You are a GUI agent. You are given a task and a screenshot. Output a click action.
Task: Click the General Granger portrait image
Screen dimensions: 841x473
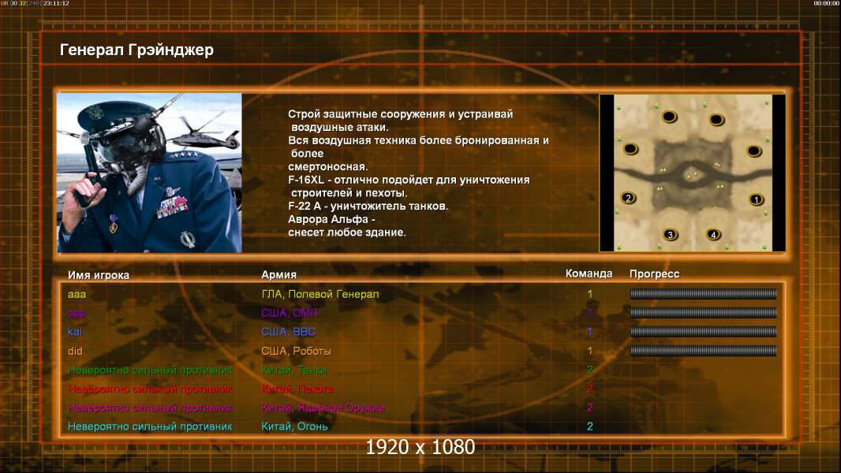[x=149, y=173]
